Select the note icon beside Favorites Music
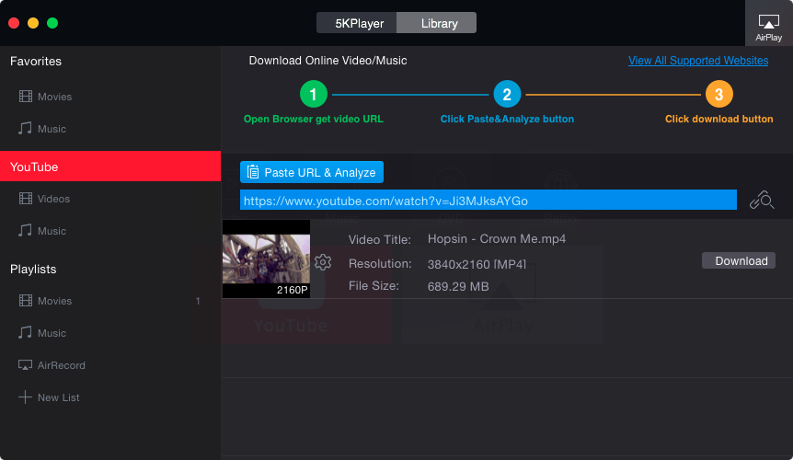The image size is (793, 460). pos(25,129)
